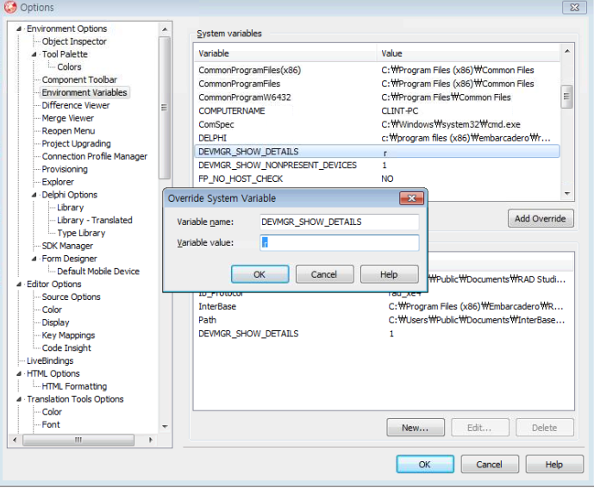This screenshot has width=594, height=488.
Task: Open Help from Options dialog bottom
Action: pos(554,465)
